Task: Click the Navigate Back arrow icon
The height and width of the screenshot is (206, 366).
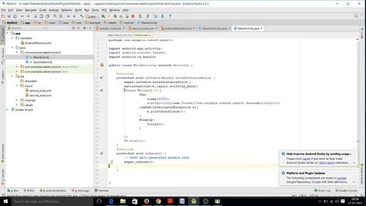Action: tap(69, 16)
